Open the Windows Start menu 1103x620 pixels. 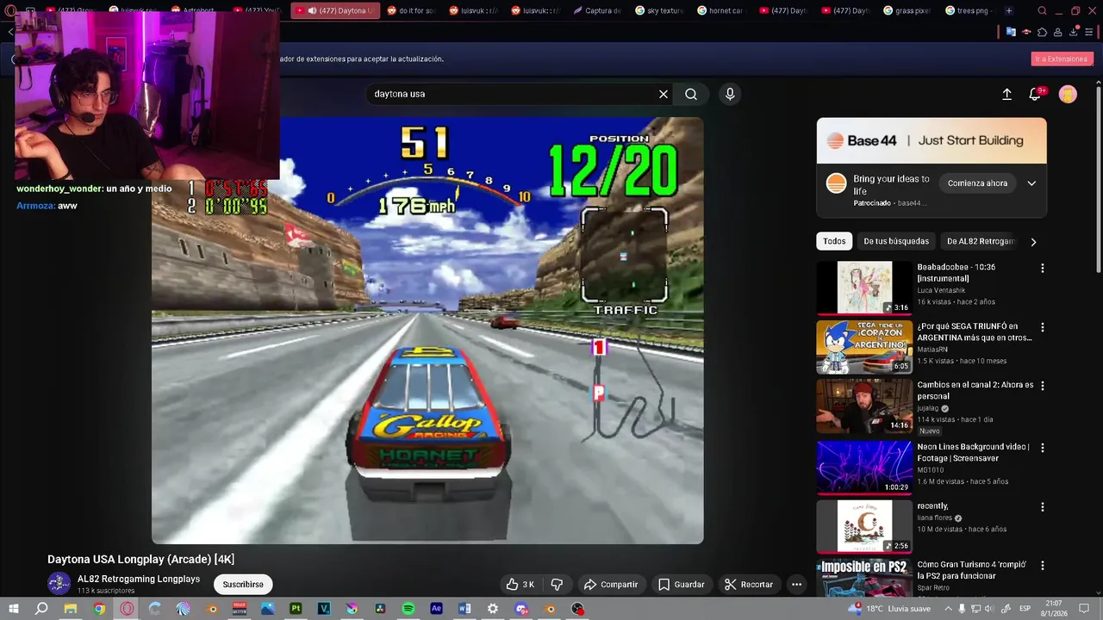[13, 609]
